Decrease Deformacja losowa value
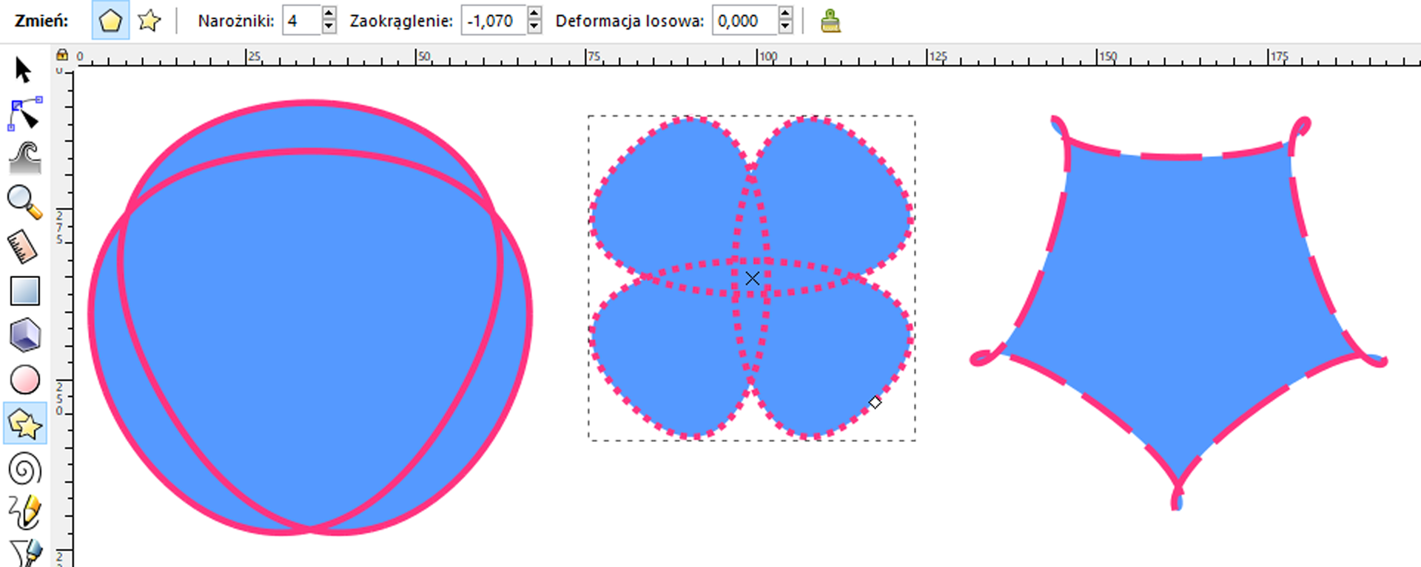The height and width of the screenshot is (567, 1421). click(x=786, y=27)
